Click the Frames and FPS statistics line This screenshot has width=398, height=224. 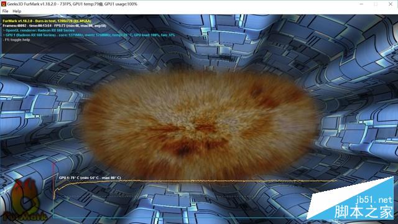[x=54, y=26]
